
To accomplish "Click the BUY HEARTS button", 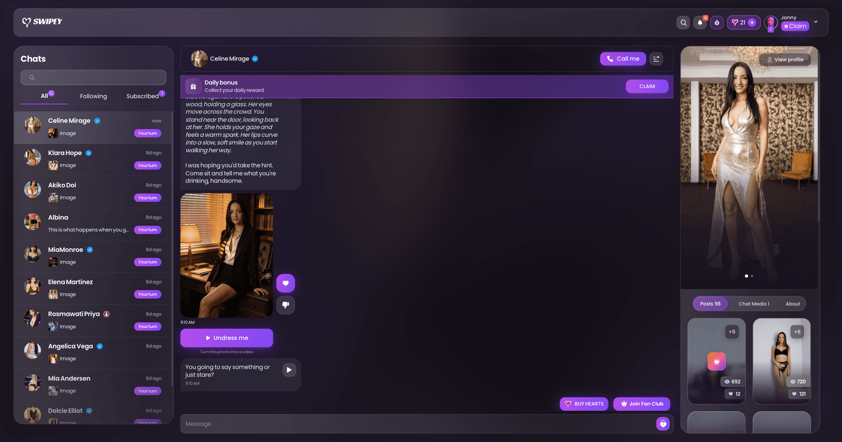I will [x=584, y=404].
